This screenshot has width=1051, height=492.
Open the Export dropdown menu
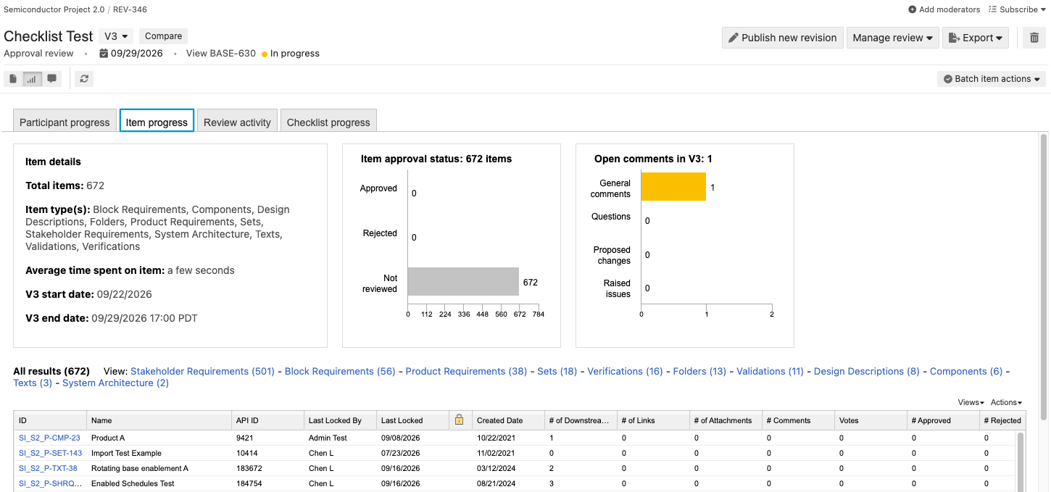pos(976,38)
